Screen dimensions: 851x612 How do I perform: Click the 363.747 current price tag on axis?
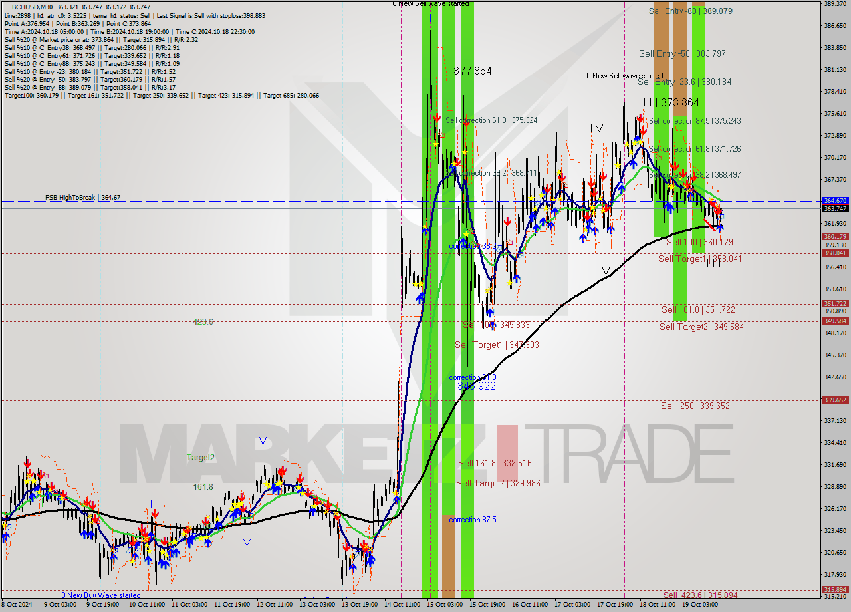836,208
